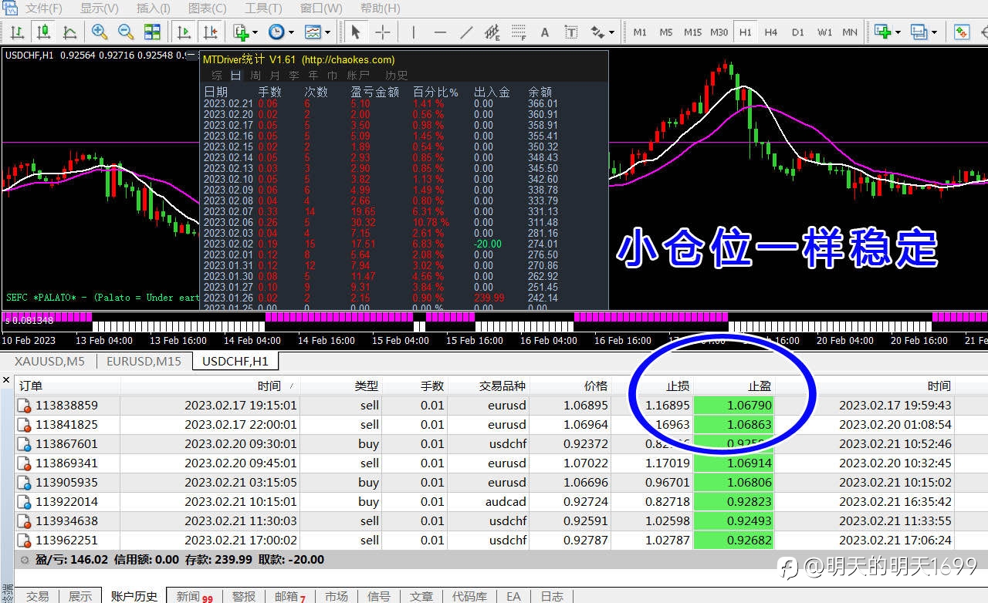This screenshot has width=988, height=603.
Task: Open the 新闻 terminal tab
Action: pos(188,596)
